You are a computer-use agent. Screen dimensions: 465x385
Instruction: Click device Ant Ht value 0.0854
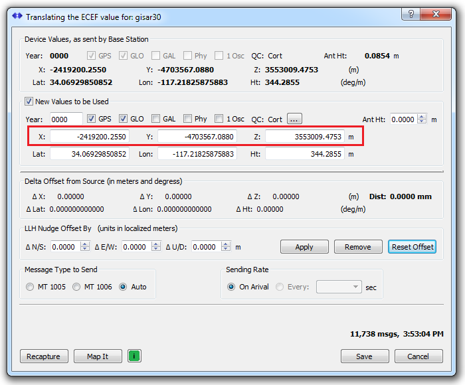(x=377, y=56)
